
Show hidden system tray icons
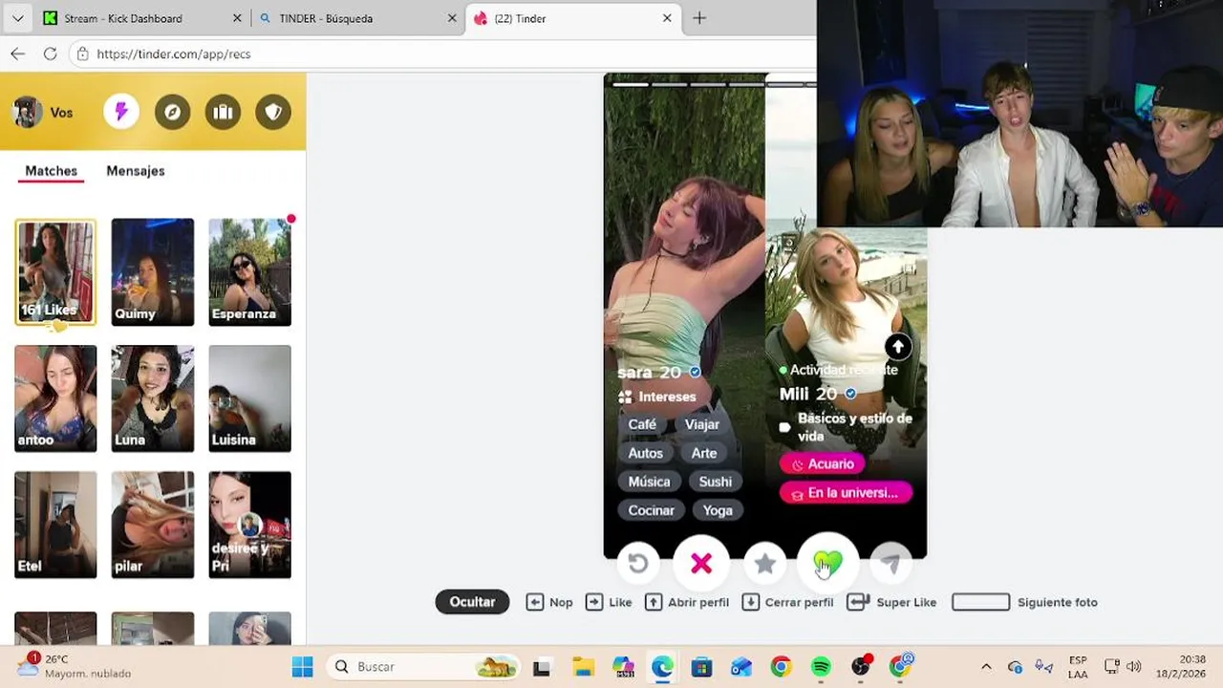986,667
